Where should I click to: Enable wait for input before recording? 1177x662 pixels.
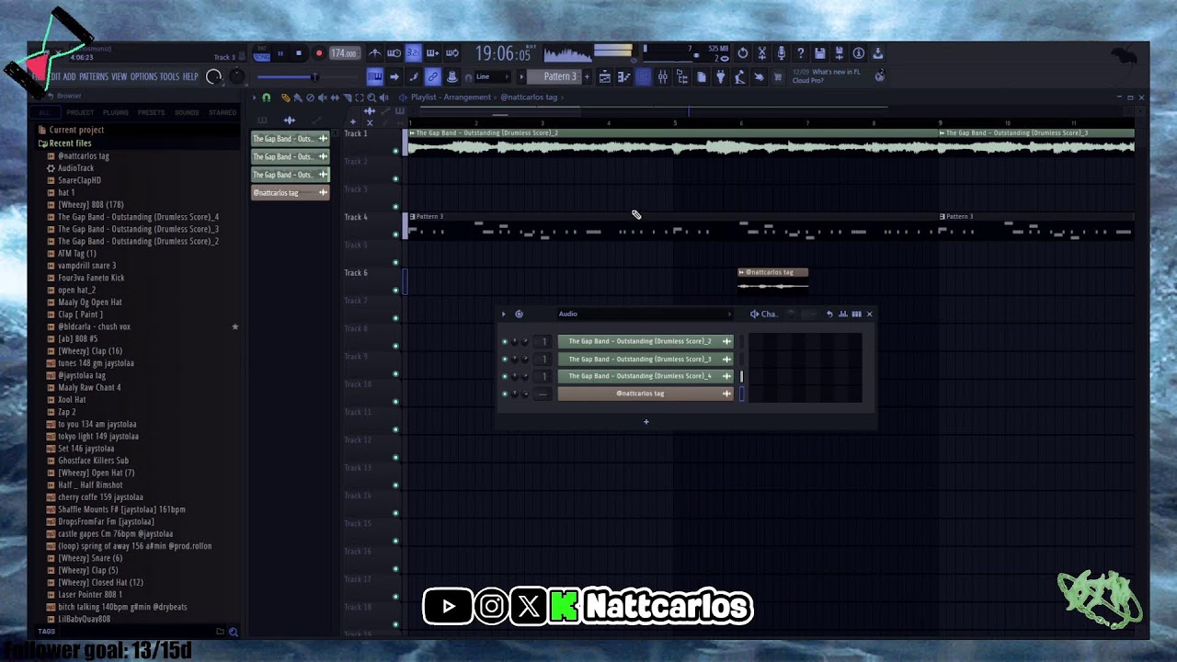(394, 53)
